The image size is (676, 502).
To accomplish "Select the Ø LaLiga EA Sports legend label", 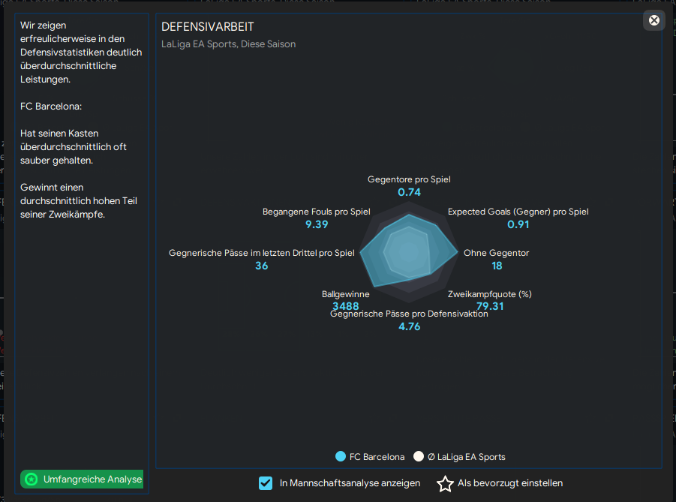I will [x=466, y=456].
